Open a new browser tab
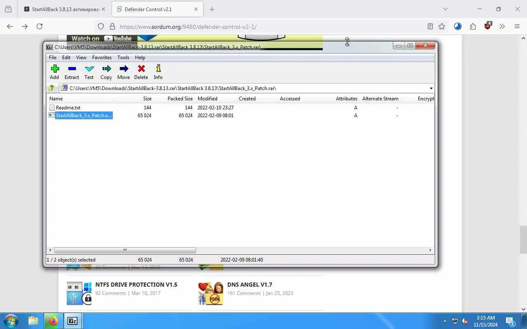The height and width of the screenshot is (329, 527). click(212, 9)
